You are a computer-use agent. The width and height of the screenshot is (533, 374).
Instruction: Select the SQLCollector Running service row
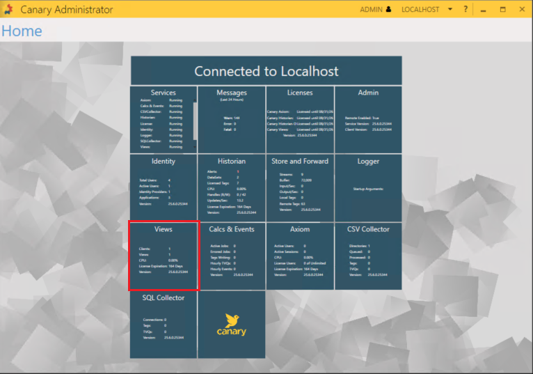(161, 141)
